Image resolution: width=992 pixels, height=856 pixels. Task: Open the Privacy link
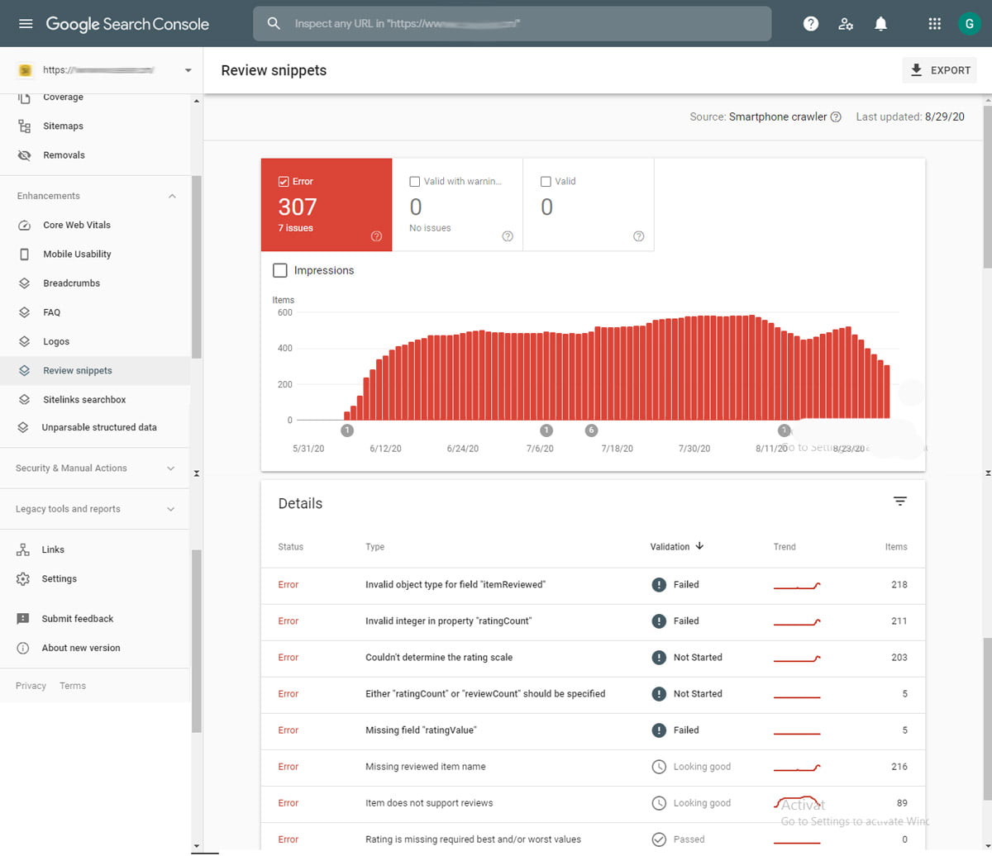tap(31, 686)
